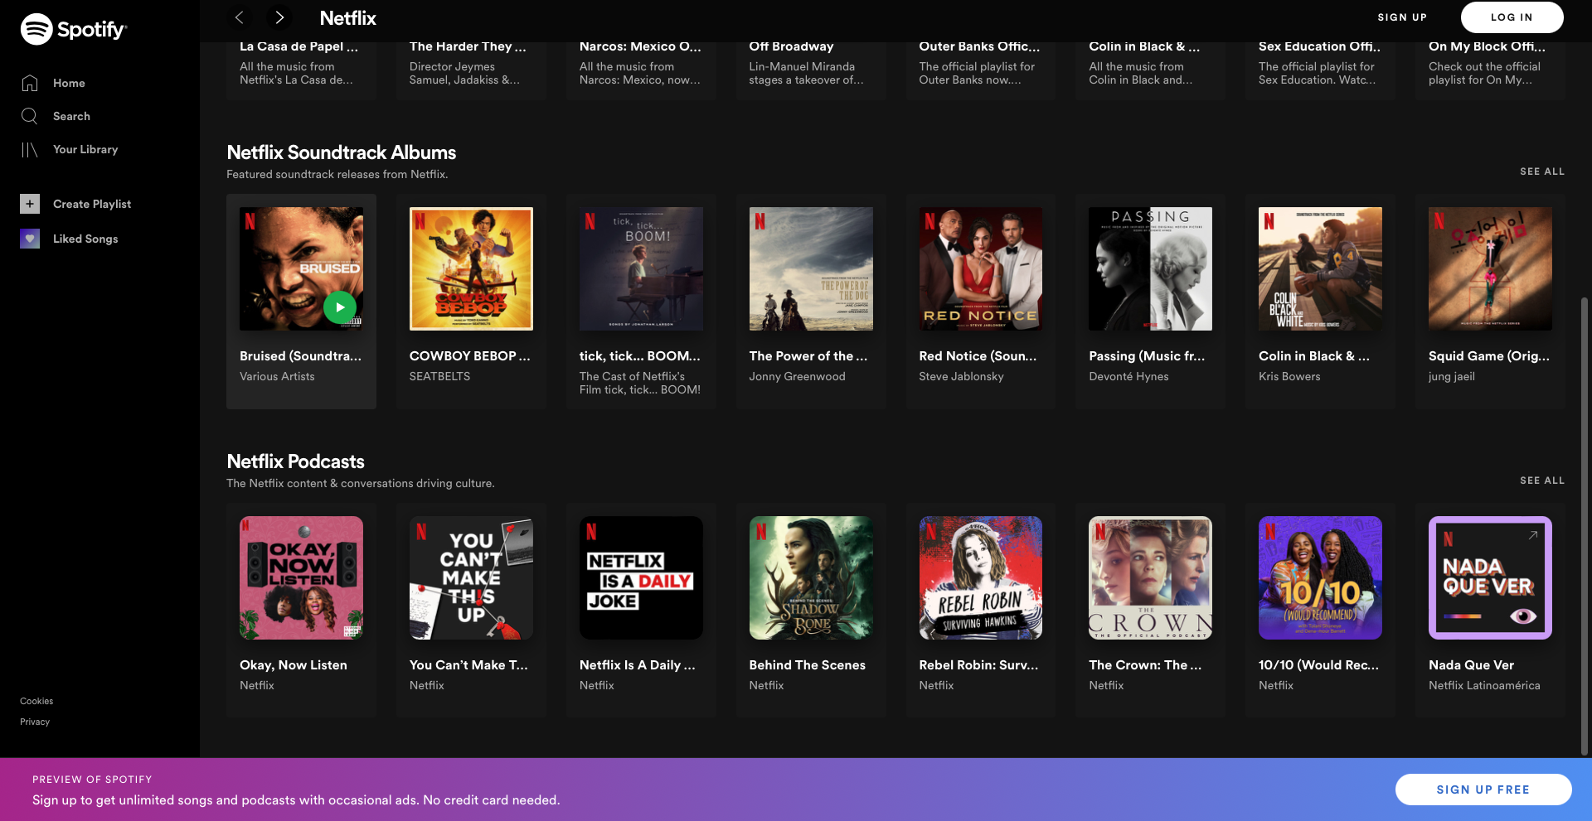Viewport: 1592px width, 821px height.
Task: Open The Crown podcast cover
Action: coord(1150,577)
